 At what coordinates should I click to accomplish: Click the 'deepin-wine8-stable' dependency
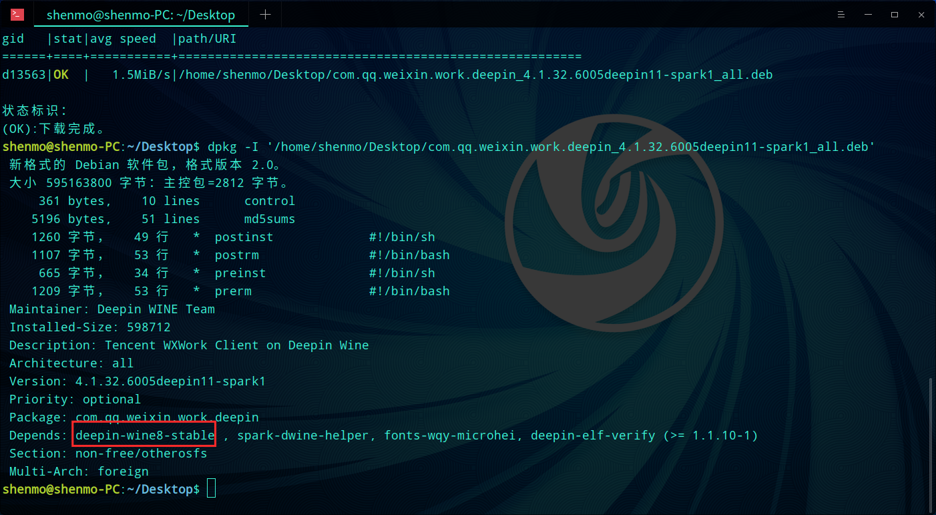(x=145, y=436)
